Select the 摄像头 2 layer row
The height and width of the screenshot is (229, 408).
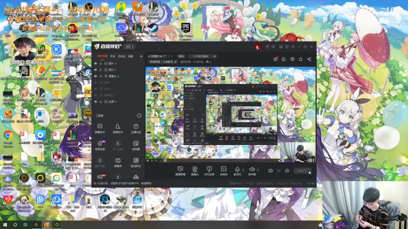coord(118,76)
